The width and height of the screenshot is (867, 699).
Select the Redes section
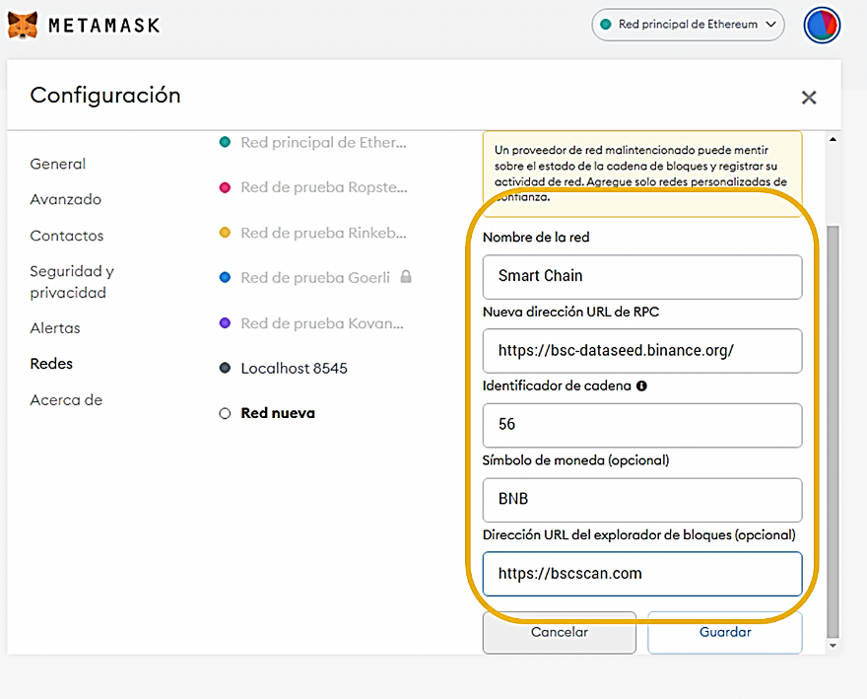(51, 364)
